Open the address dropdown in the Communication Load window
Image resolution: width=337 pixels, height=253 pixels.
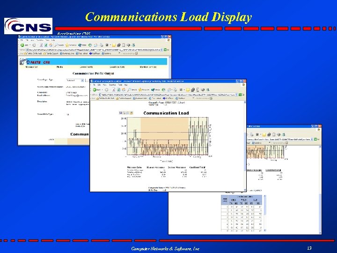[x=236, y=95]
